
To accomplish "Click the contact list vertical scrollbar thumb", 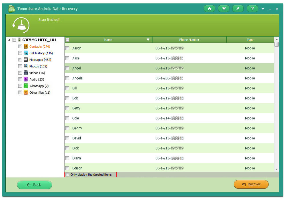I will (x=276, y=44).
